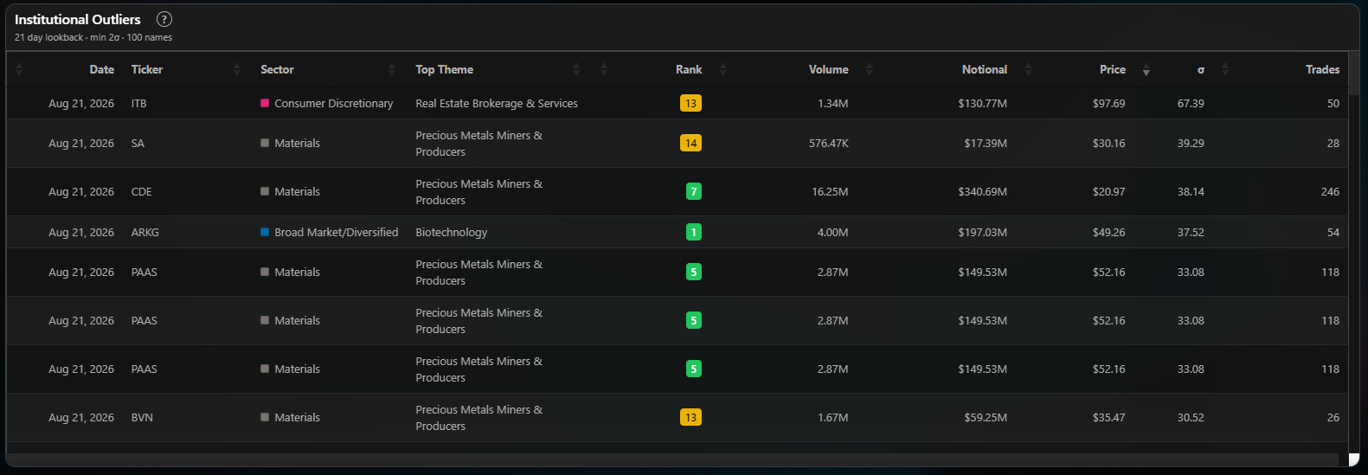This screenshot has height=475, width=1368.
Task: Click the Trades column header
Action: tap(1322, 69)
